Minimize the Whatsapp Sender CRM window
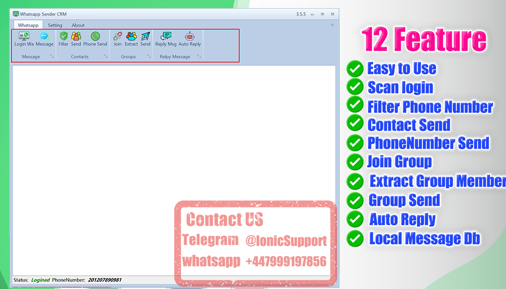 (312, 14)
